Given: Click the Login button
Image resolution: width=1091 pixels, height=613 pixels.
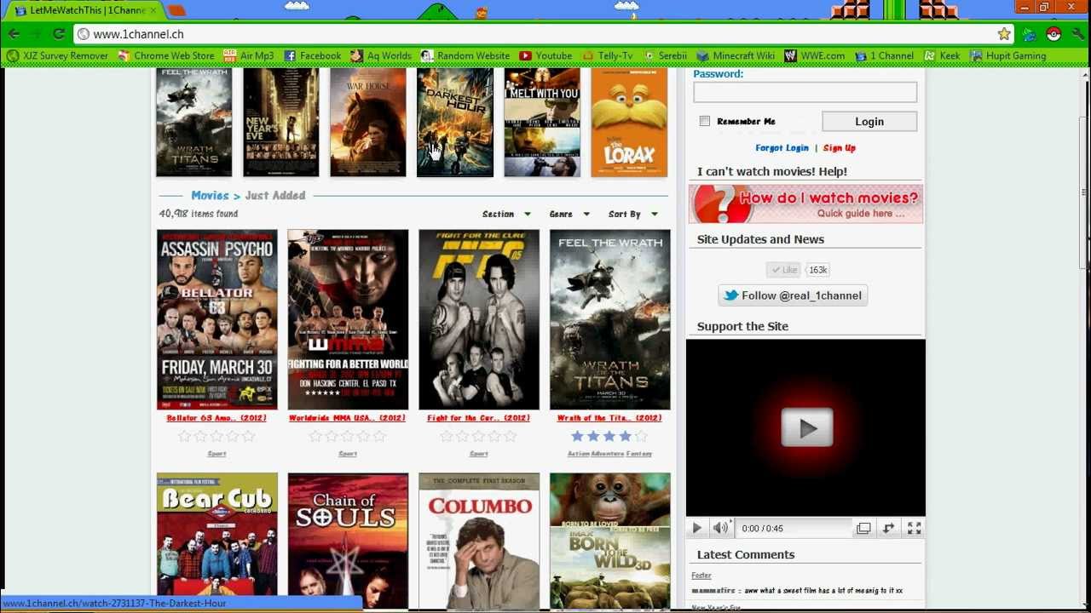Looking at the screenshot, I should [x=869, y=121].
